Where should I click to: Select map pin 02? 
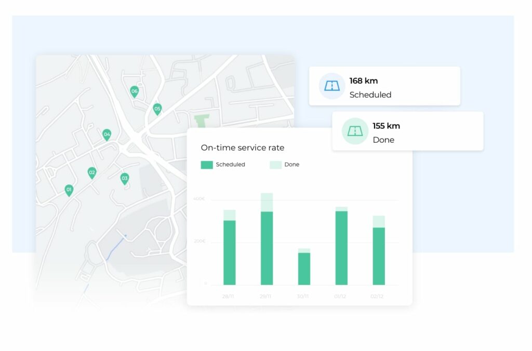pos(92,172)
